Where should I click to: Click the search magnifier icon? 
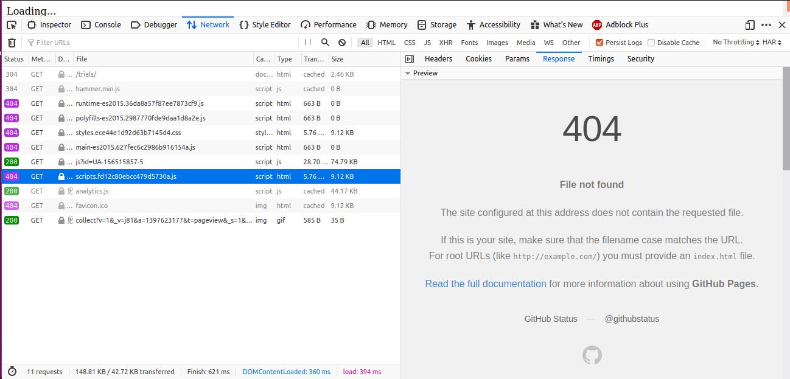[x=325, y=43]
